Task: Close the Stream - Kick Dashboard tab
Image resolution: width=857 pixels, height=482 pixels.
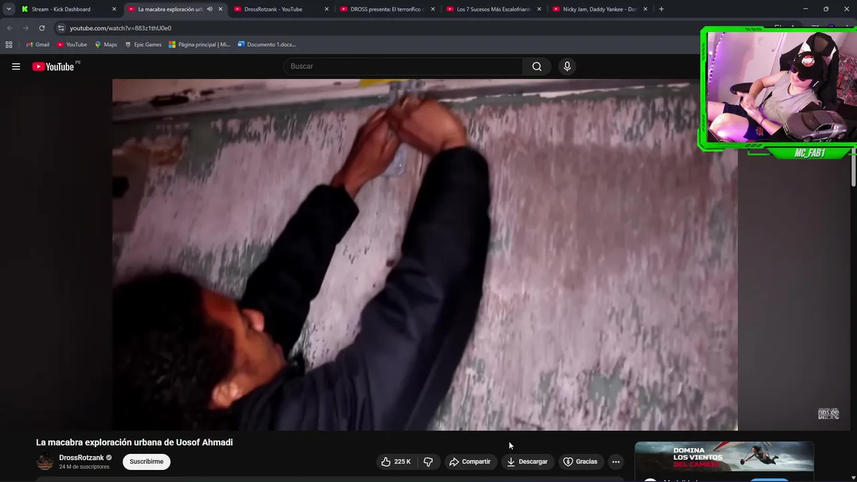Action: point(114,9)
